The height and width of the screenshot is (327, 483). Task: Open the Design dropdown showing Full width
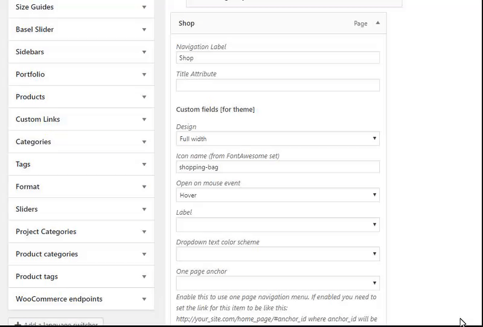pos(278,139)
